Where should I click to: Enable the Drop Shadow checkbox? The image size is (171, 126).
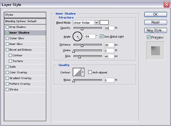[x=7, y=27]
